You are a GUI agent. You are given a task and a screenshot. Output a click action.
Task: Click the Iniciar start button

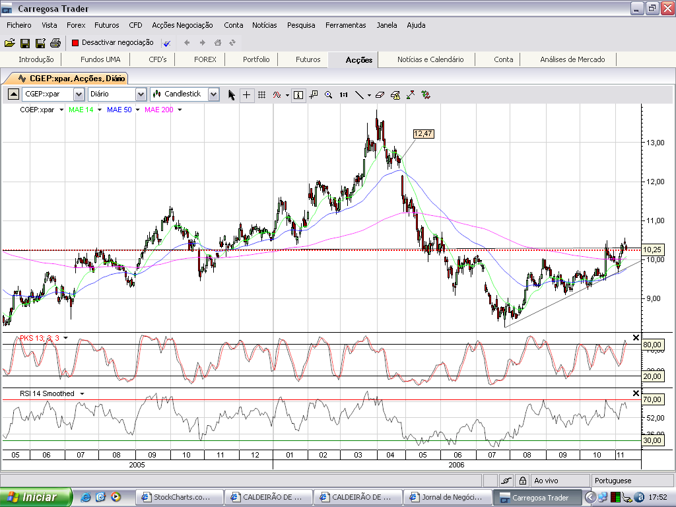32,497
